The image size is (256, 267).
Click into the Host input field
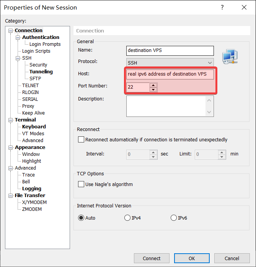tap(170, 74)
